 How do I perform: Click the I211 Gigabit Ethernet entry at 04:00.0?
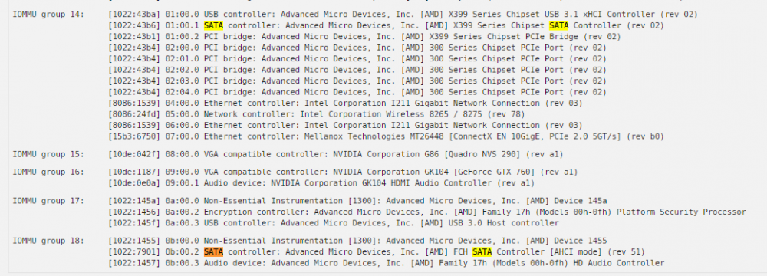click(x=345, y=103)
